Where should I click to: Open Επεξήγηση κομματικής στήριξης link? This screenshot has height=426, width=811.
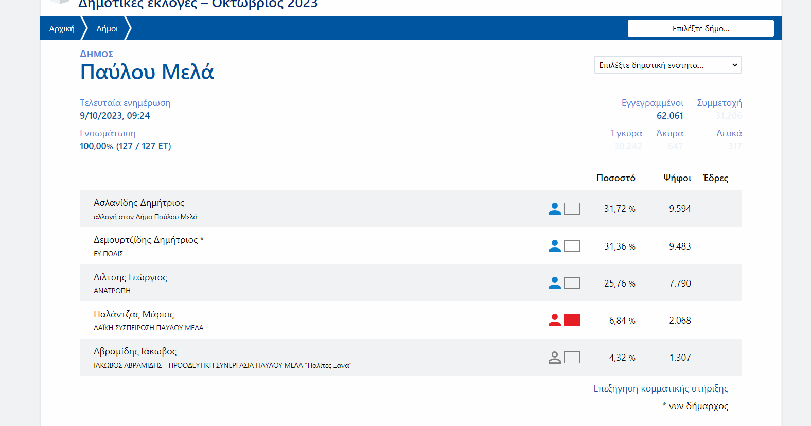(x=661, y=388)
